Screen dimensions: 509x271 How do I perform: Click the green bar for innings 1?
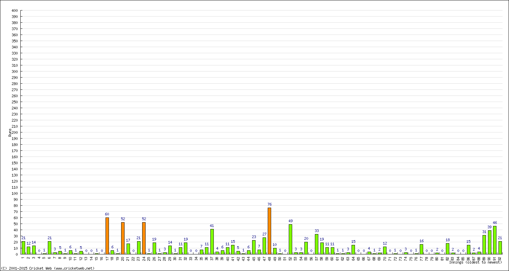tap(23, 248)
